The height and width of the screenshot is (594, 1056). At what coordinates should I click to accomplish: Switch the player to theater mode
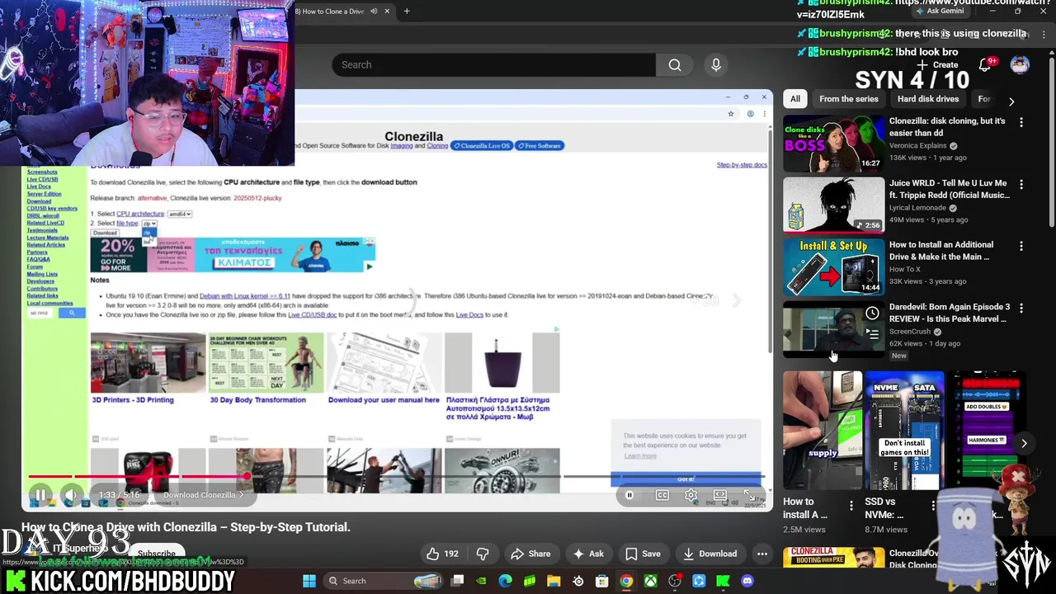click(720, 495)
